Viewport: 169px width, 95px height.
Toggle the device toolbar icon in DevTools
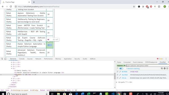tap(5, 59)
